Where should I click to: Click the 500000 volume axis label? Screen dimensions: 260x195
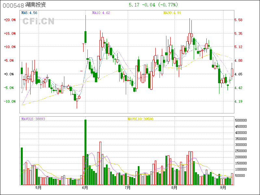[242, 120]
